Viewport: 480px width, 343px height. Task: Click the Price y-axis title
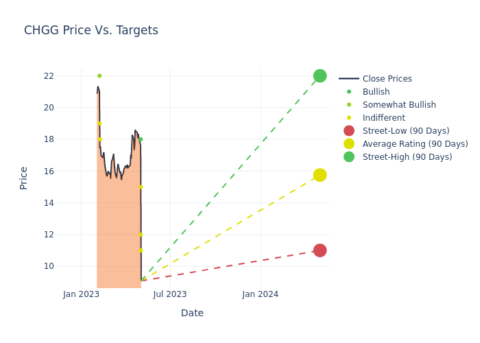[x=24, y=178]
